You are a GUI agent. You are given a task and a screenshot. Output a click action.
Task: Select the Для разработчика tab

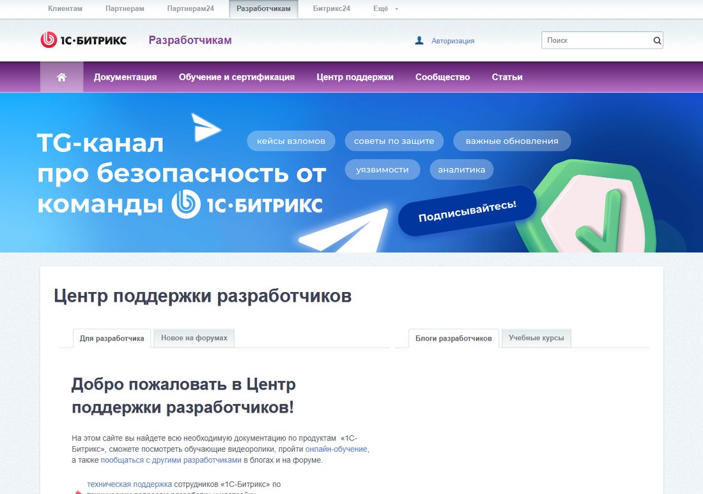(x=112, y=339)
